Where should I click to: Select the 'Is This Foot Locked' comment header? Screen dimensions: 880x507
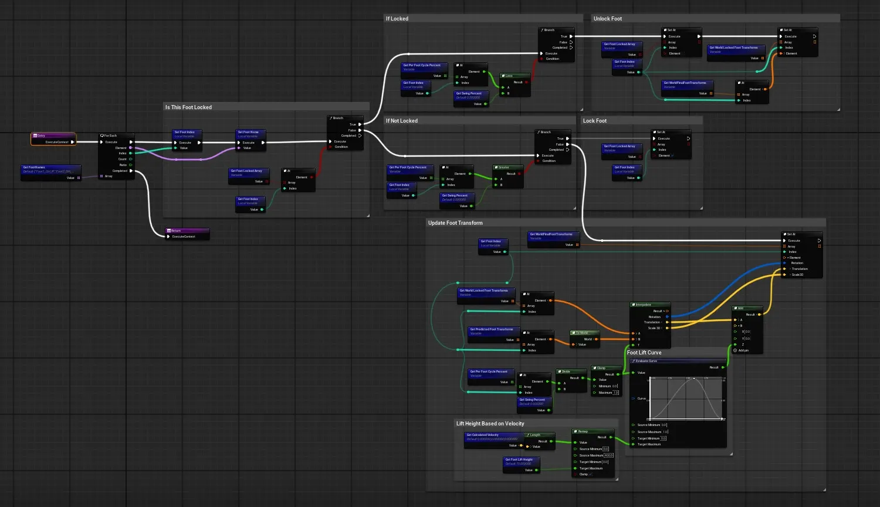[188, 107]
